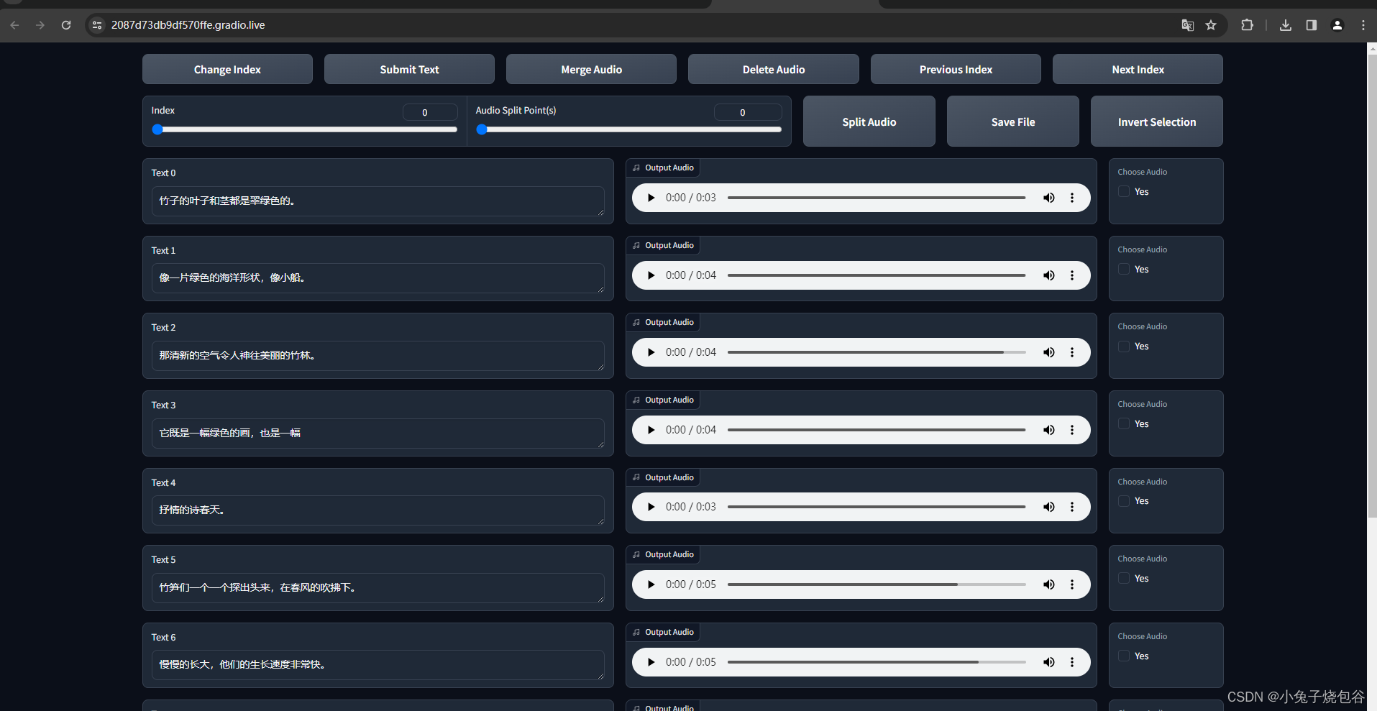Screen dimensions: 1377x711
Task: Reload the gradio.live page
Action: 66,25
